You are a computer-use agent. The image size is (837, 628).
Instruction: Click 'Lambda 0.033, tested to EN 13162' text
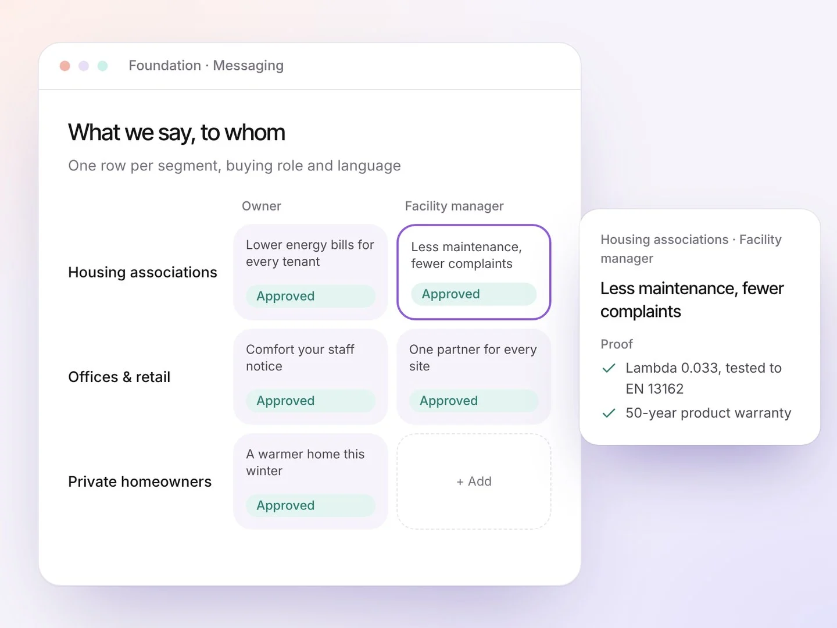(x=703, y=379)
